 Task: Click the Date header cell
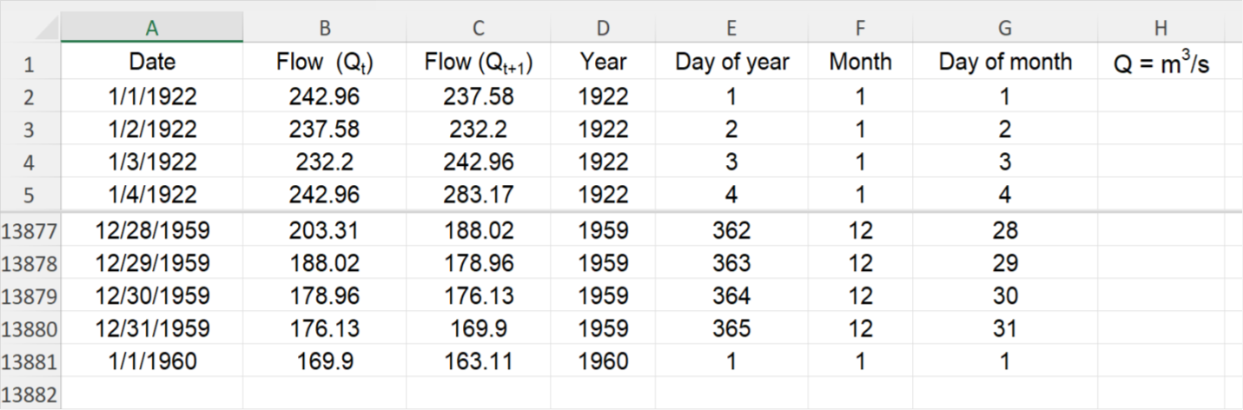(152, 63)
